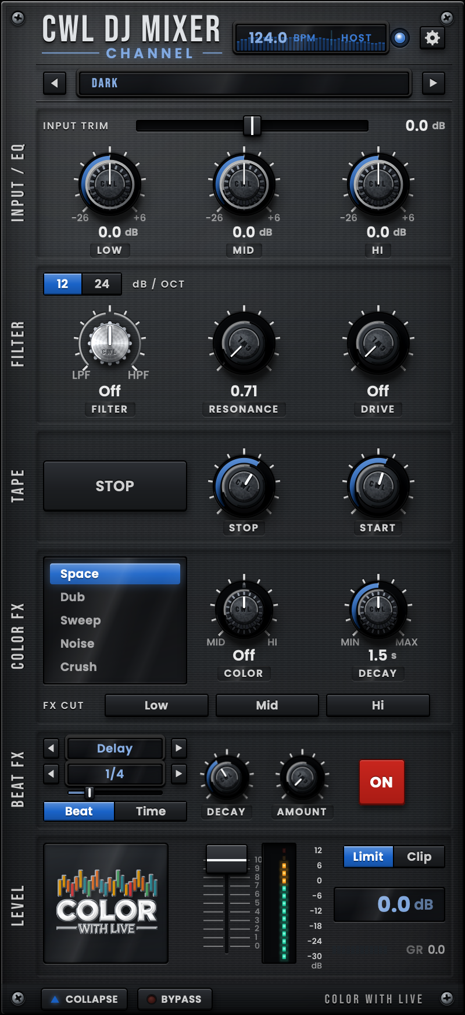The height and width of the screenshot is (1015, 465).
Task: Next beat effect type right arrow
Action: (179, 748)
